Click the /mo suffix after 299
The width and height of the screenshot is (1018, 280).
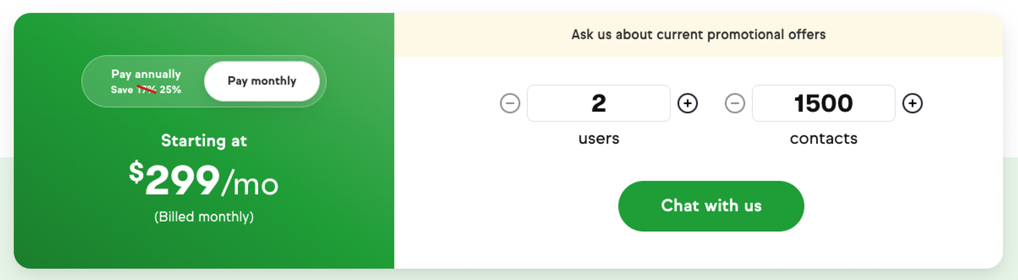250,184
